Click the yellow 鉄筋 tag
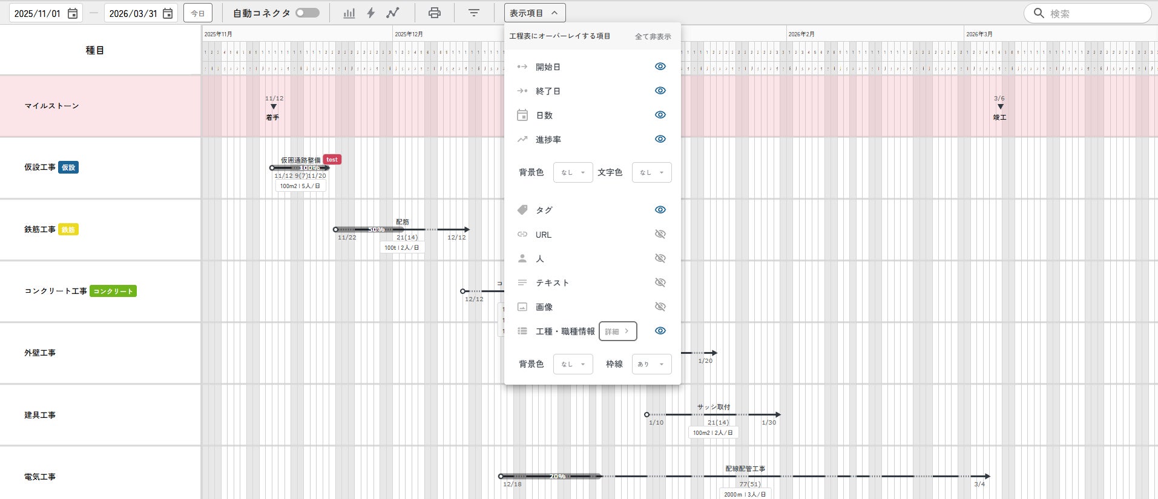Screen dimensions: 1158x499 tap(68, 230)
